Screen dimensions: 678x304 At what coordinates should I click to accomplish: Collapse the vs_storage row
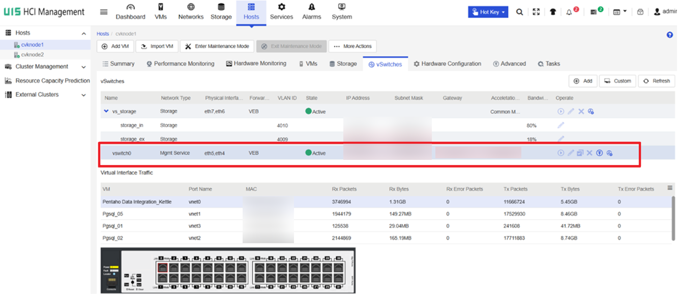tap(106, 111)
